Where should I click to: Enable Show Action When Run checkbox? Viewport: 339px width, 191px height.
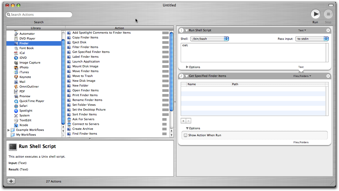coord(185,135)
